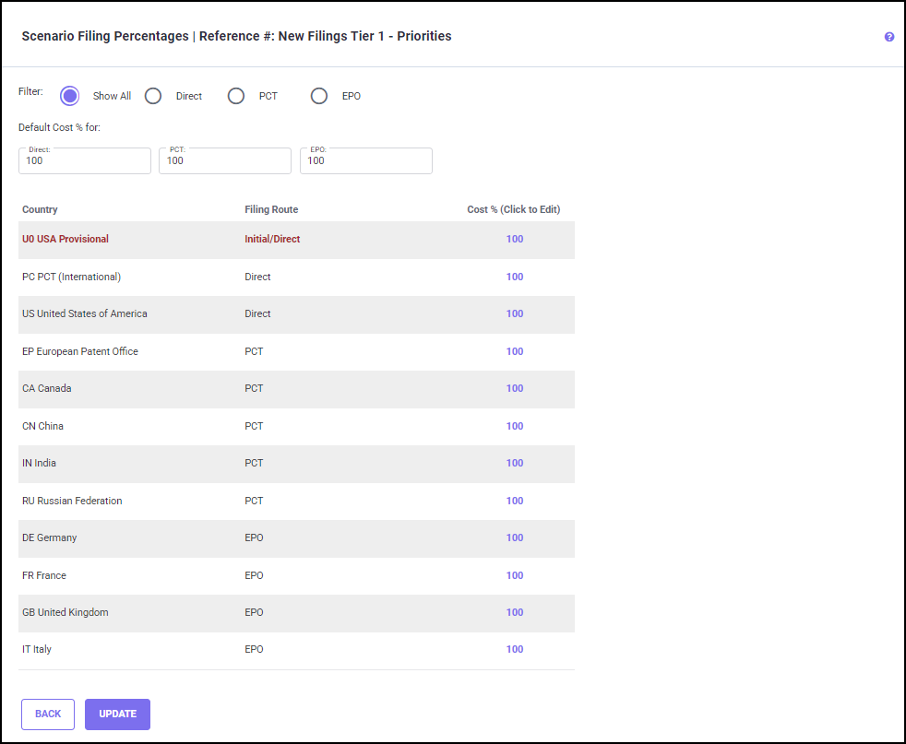Go back using the Back button
906x744 pixels.
click(48, 714)
